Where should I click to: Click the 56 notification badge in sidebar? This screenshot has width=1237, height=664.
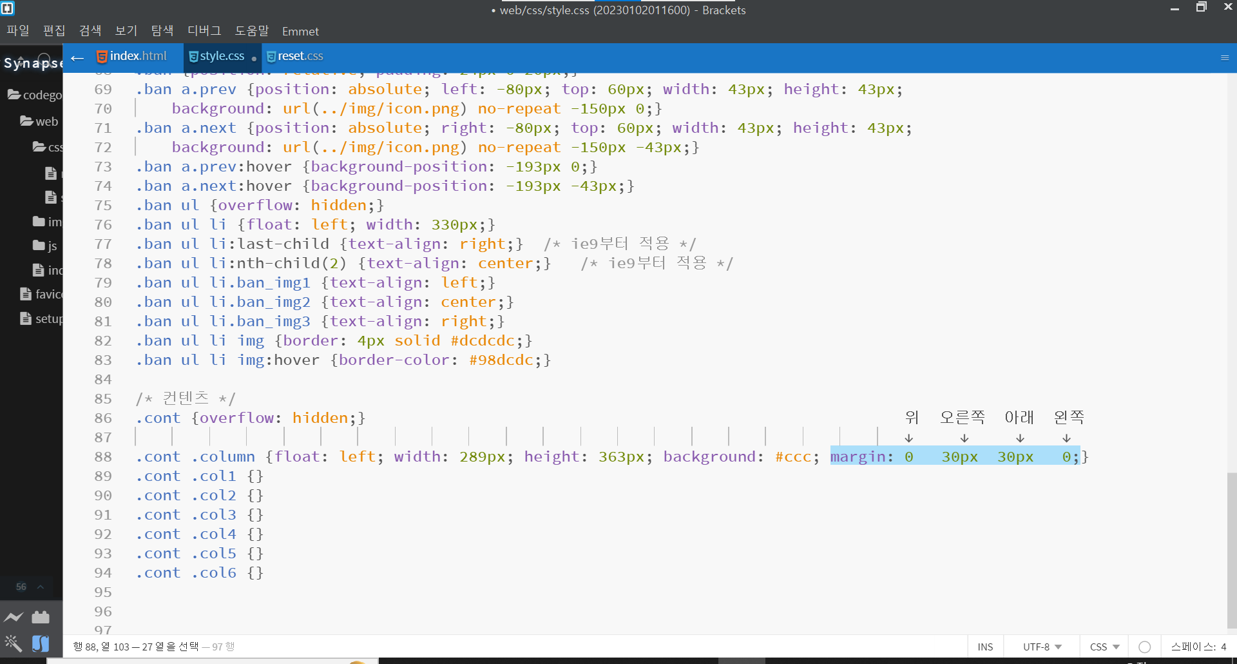[21, 587]
